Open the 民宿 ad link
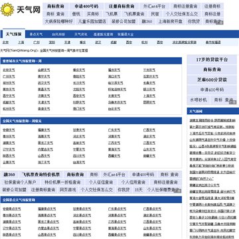The height and width of the screenshot is (239, 239). 155,14
